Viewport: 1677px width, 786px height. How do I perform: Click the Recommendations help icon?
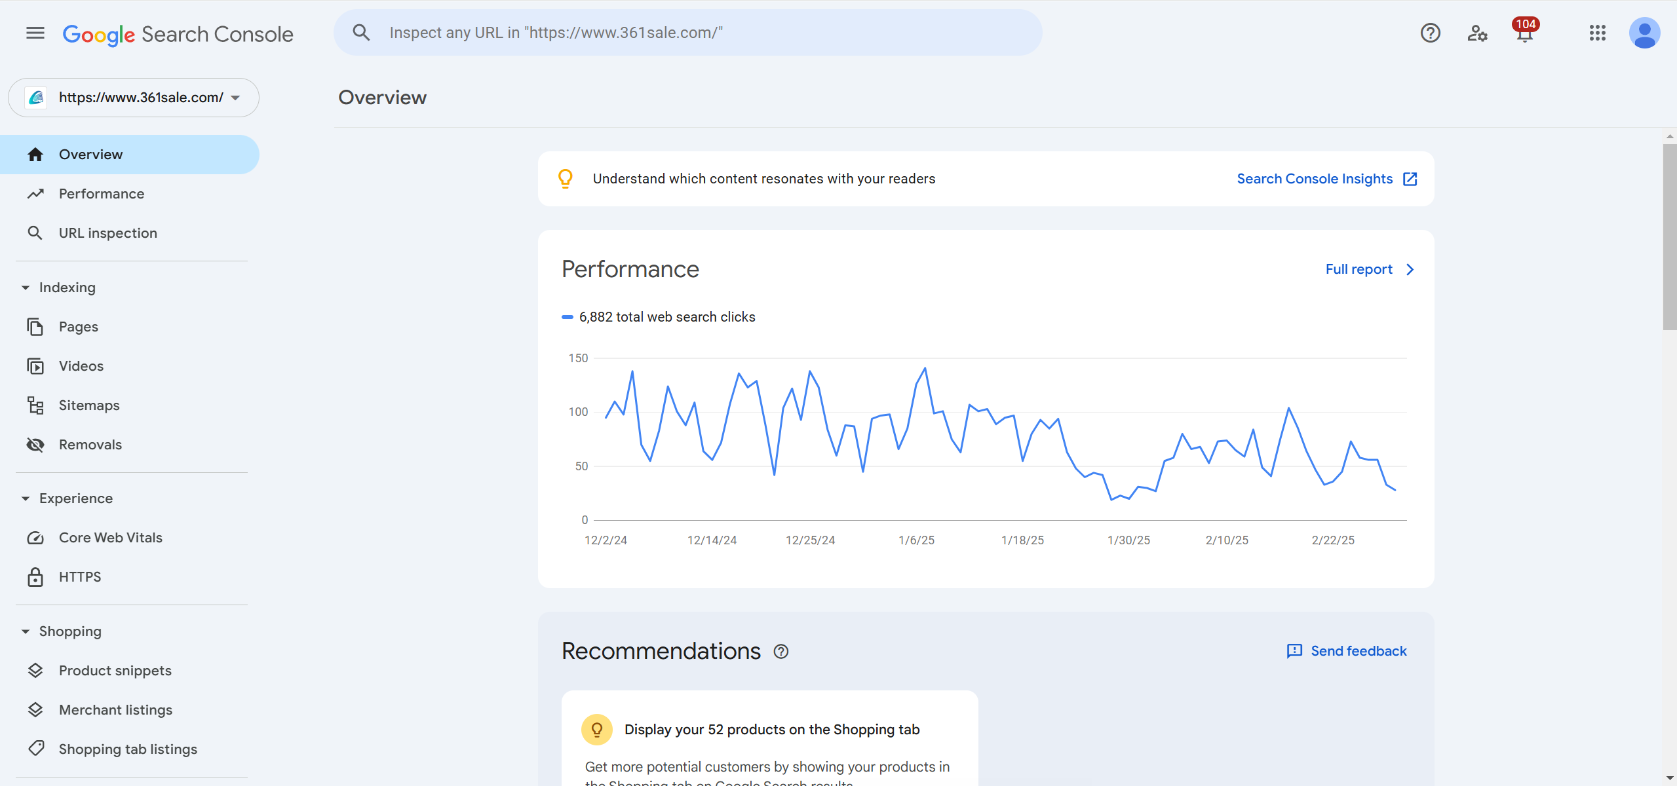coord(781,652)
